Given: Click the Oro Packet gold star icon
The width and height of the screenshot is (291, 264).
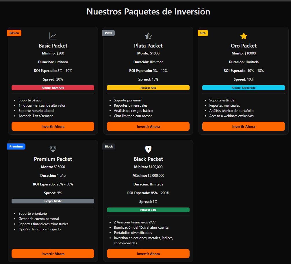Looking at the screenshot, I should coord(244,36).
